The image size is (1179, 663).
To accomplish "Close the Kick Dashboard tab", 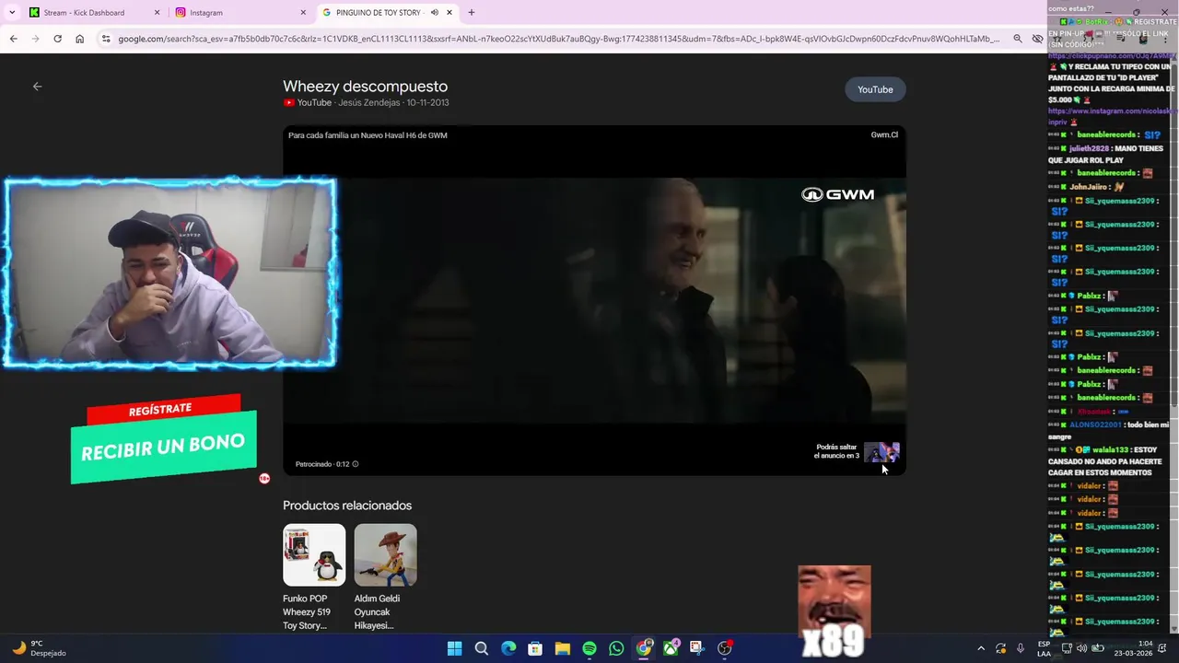I will 157,12.
